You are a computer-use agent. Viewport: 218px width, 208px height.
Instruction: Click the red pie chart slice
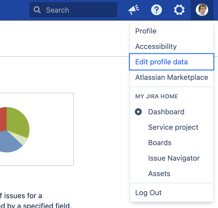pos(3,118)
